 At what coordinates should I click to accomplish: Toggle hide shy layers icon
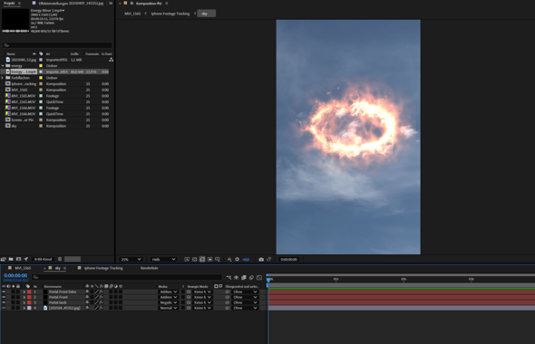[x=236, y=278]
